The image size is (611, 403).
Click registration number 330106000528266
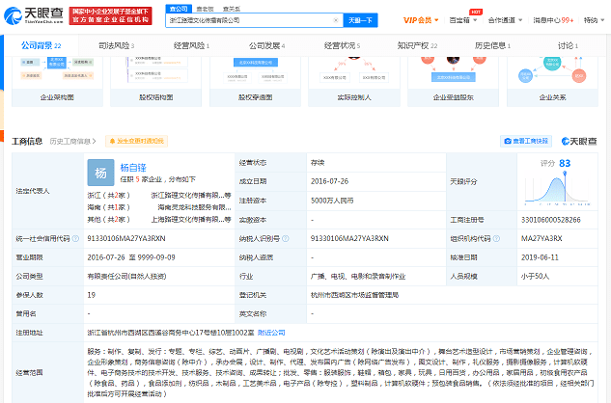tap(550, 220)
